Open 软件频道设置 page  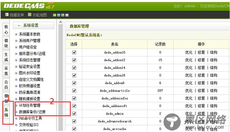pyautogui.click(x=30, y=86)
